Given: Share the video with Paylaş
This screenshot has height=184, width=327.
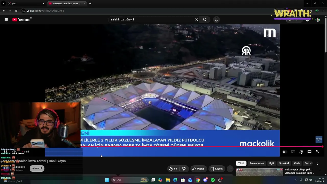Looking at the screenshot, I should 198,169.
